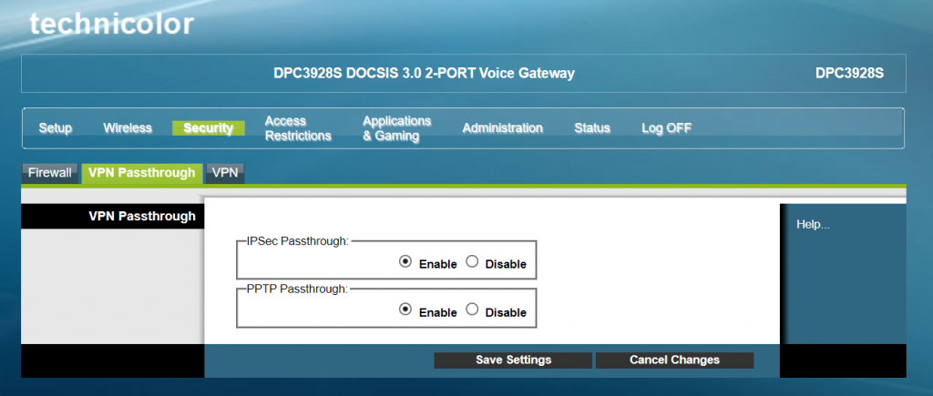Click the PPTP Passthrough: label
This screenshot has width=933, height=396.
[x=298, y=289]
